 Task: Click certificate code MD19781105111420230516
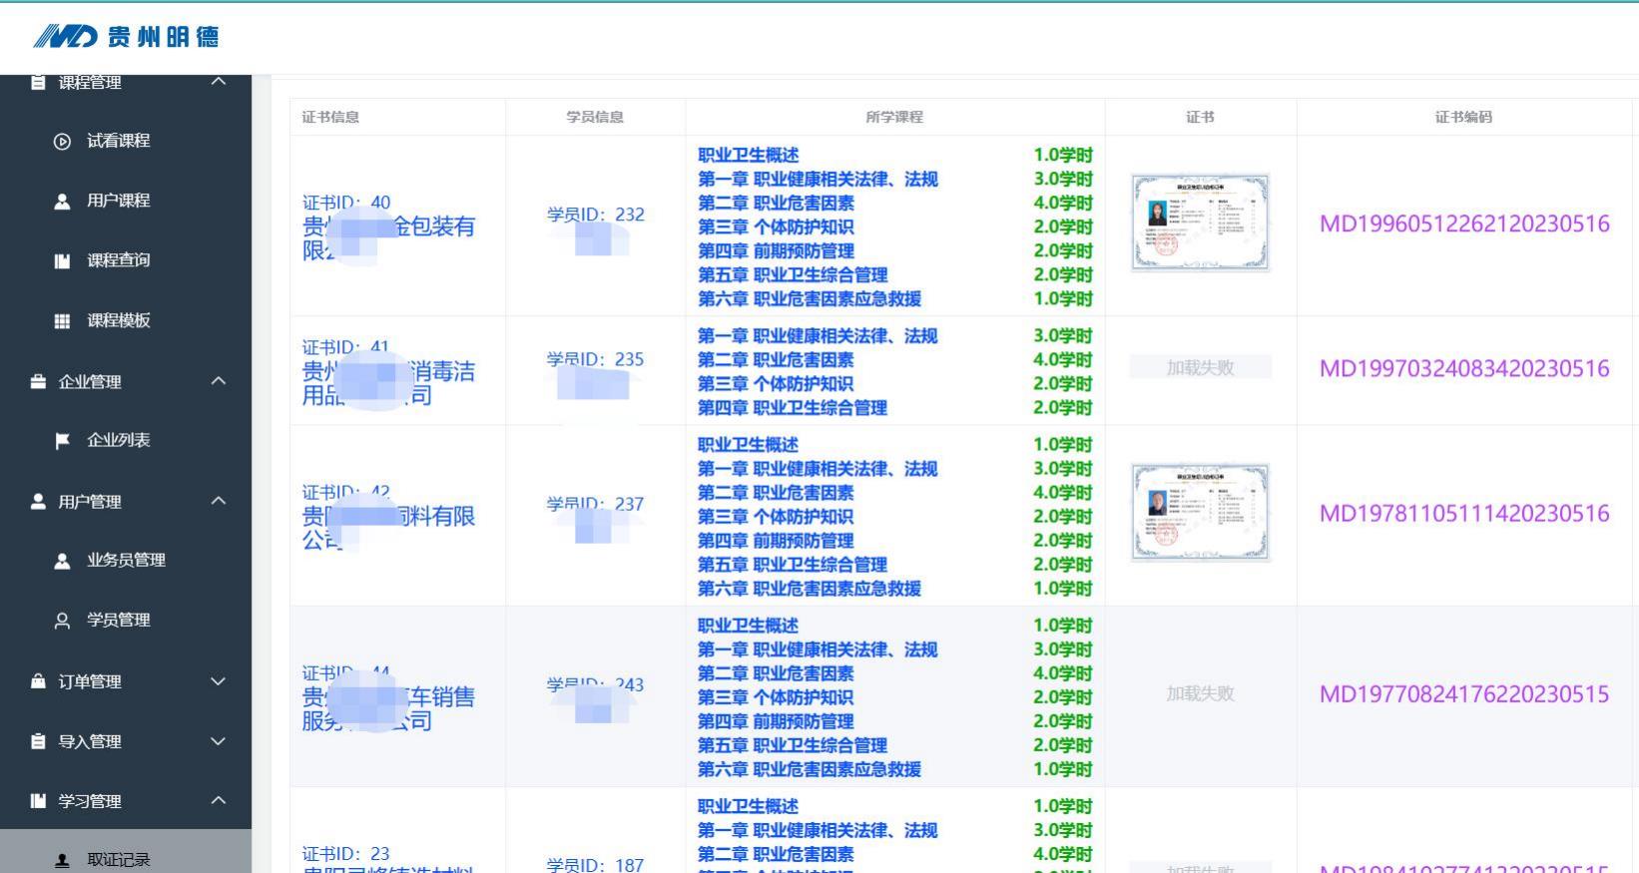pyautogui.click(x=1464, y=513)
